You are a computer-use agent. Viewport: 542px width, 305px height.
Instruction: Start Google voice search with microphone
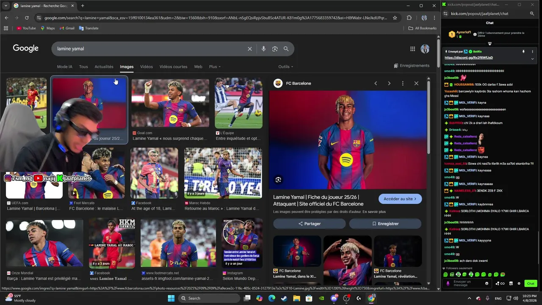pos(263,49)
